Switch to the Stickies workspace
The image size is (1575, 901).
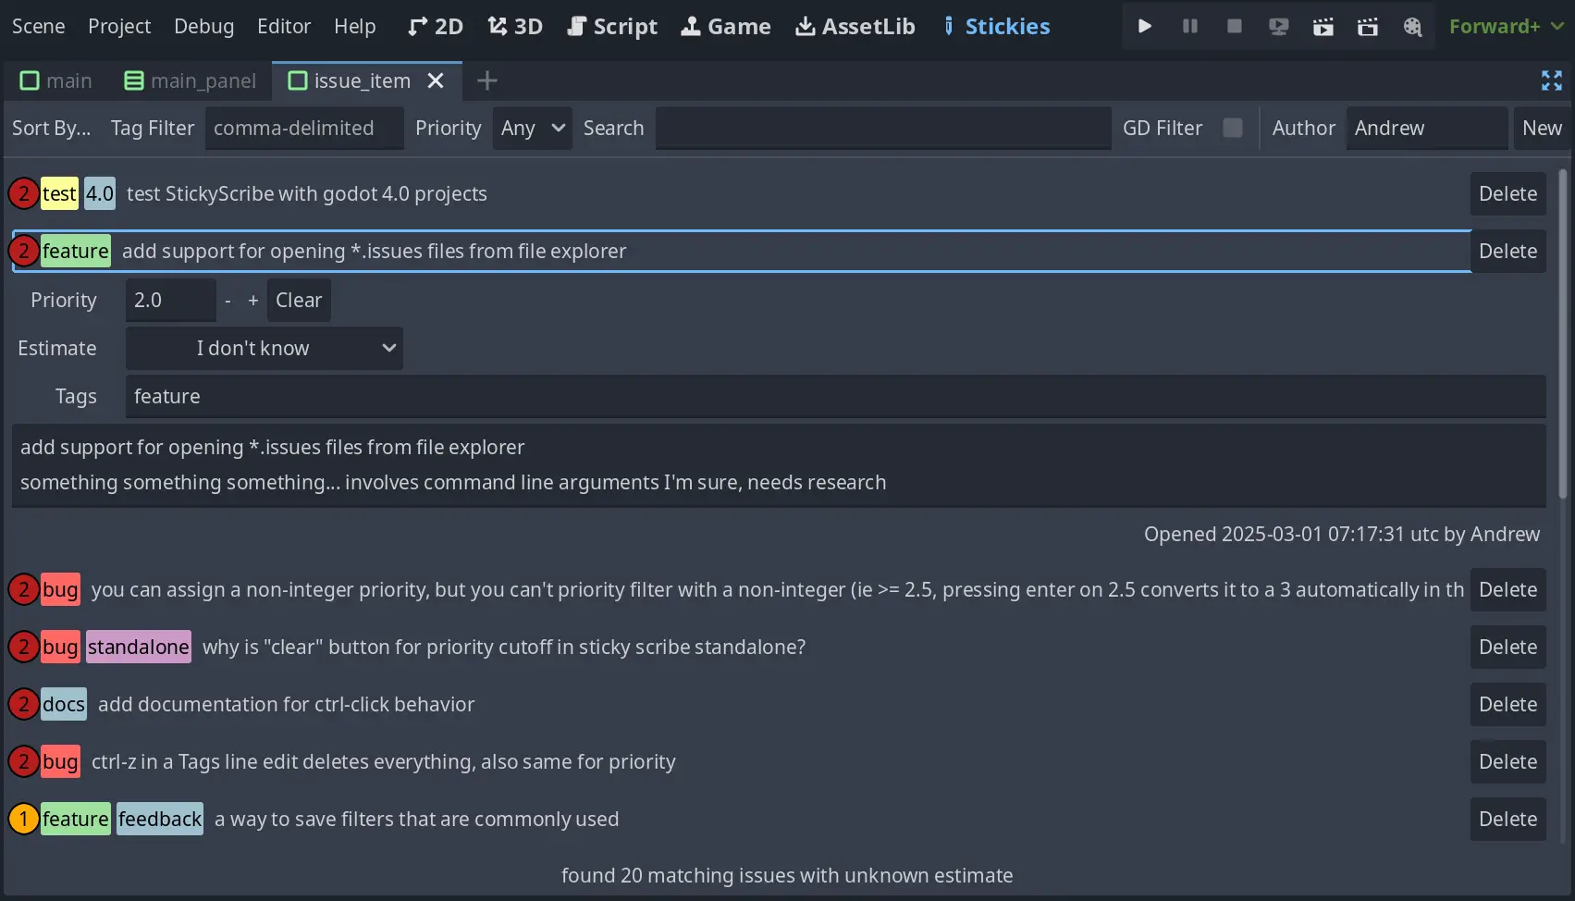(x=996, y=26)
